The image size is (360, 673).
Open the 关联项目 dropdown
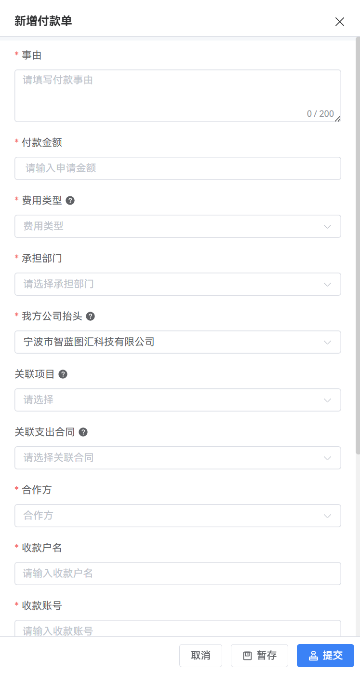177,400
